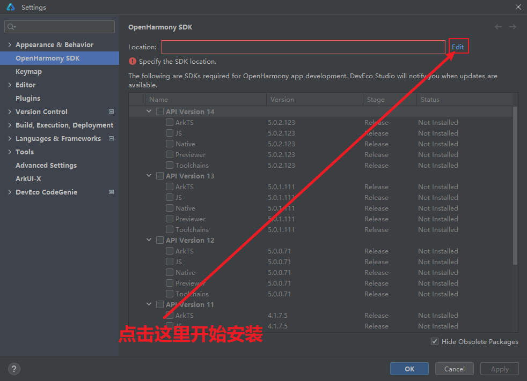The height and width of the screenshot is (381, 527).
Task: Collapse the API Version 14 group
Action: coord(149,111)
